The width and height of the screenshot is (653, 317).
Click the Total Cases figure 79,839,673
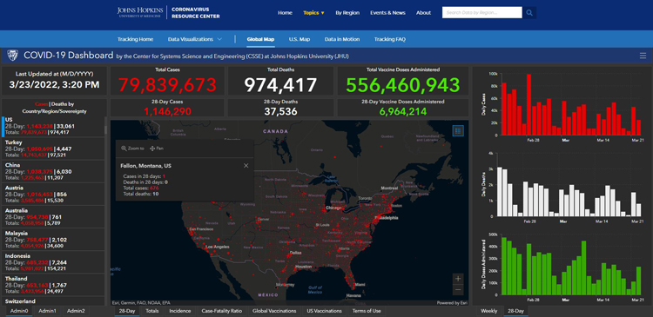[x=167, y=85]
